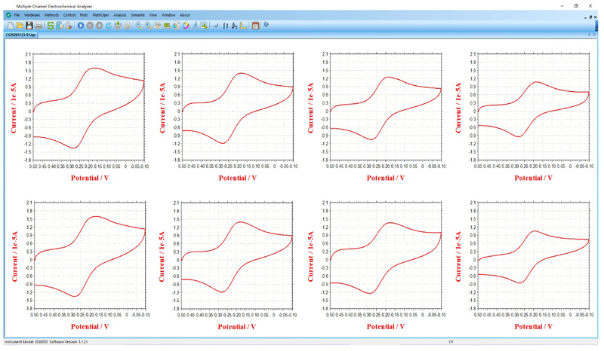The height and width of the screenshot is (351, 604).
Task: Pause the running experiment
Action: pyautogui.click(x=90, y=26)
